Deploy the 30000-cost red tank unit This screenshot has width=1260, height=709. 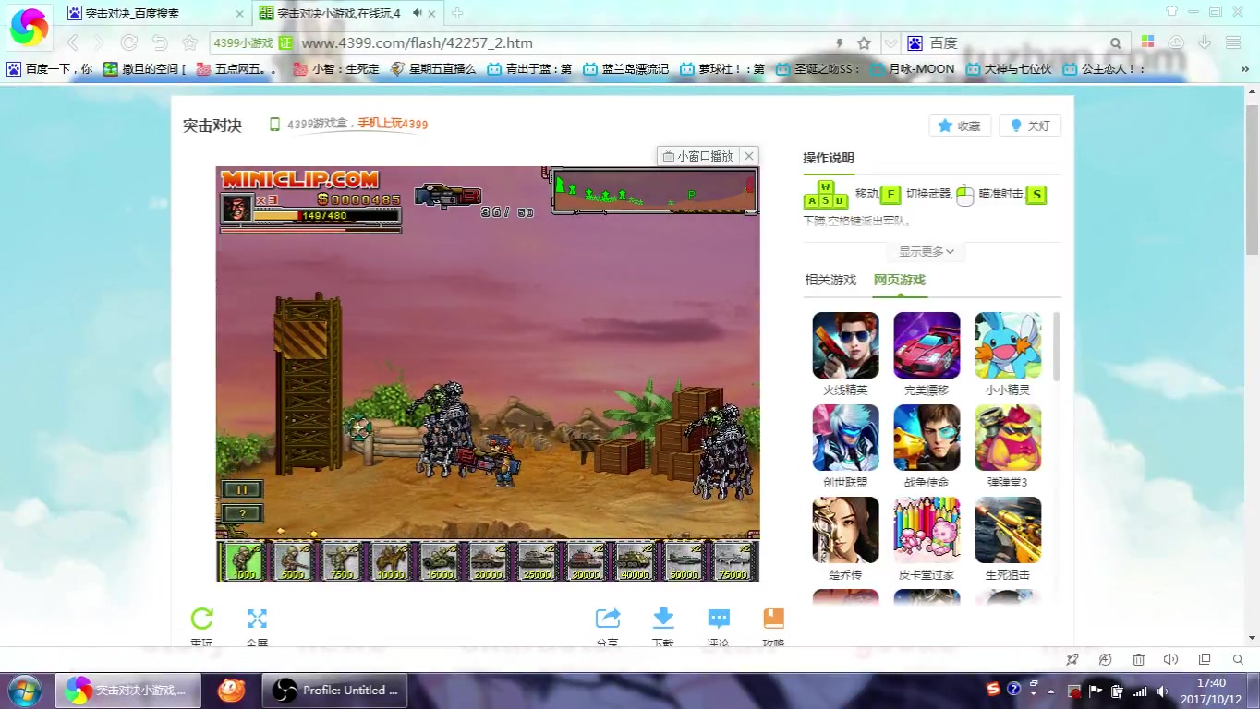click(x=586, y=560)
